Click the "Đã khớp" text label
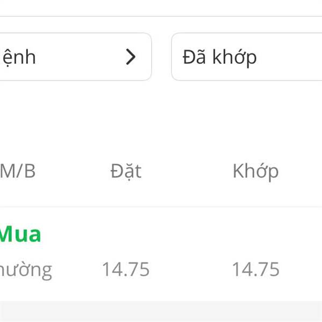This screenshot has height=322, width=322. point(219,57)
